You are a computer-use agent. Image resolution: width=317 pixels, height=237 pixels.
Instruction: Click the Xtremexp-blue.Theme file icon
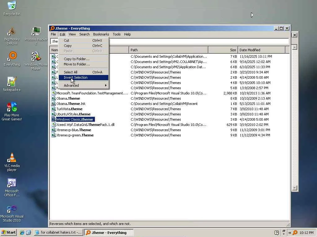pyautogui.click(x=54, y=130)
